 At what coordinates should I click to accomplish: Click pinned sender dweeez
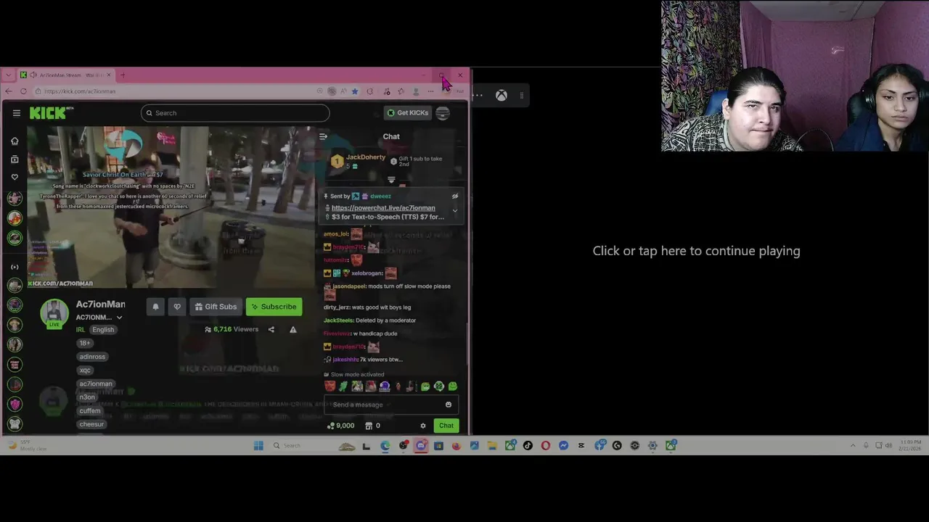pyautogui.click(x=380, y=196)
